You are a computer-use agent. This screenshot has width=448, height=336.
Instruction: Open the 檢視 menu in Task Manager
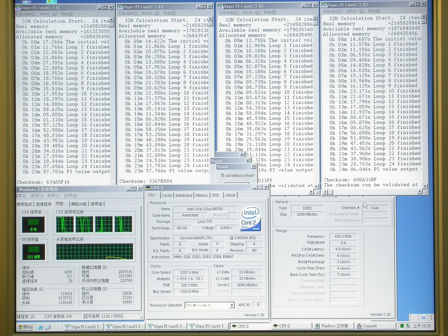click(53, 196)
